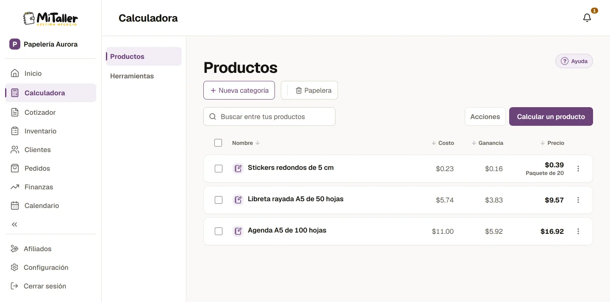Open Afiliados in the sidebar
The image size is (610, 302).
point(50,249)
